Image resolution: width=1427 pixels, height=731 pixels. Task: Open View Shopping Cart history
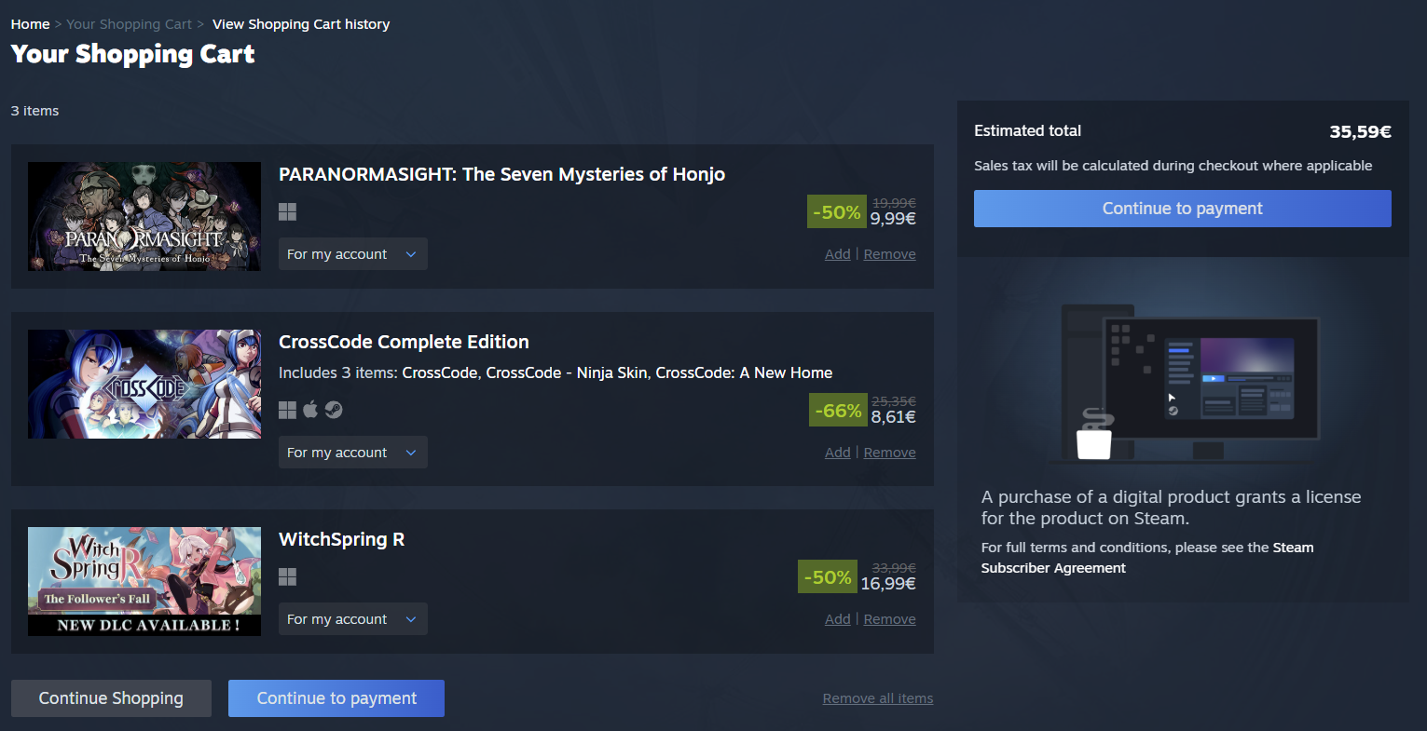tap(301, 24)
